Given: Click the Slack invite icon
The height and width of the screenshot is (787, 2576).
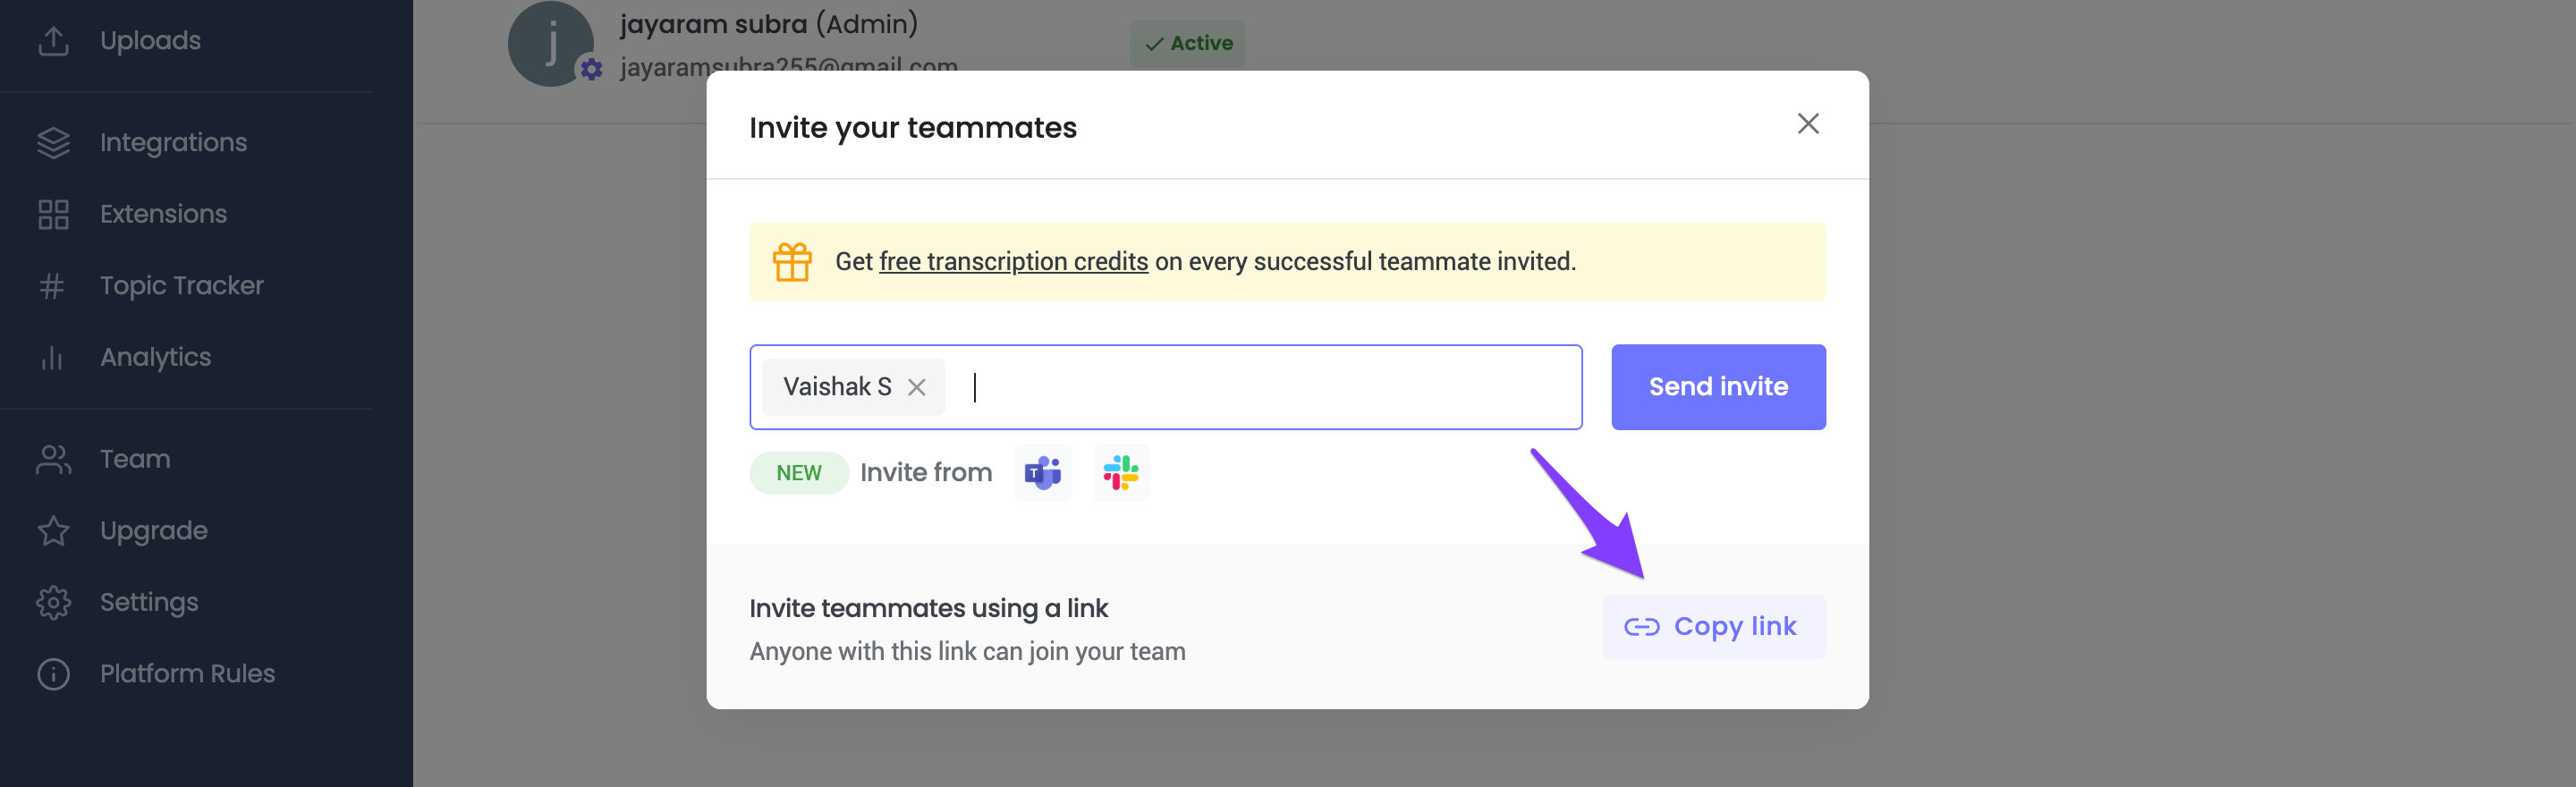Looking at the screenshot, I should 1121,473.
